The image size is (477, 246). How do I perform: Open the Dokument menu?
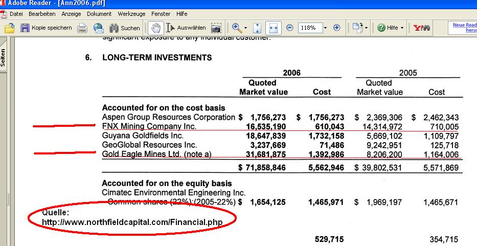point(99,14)
